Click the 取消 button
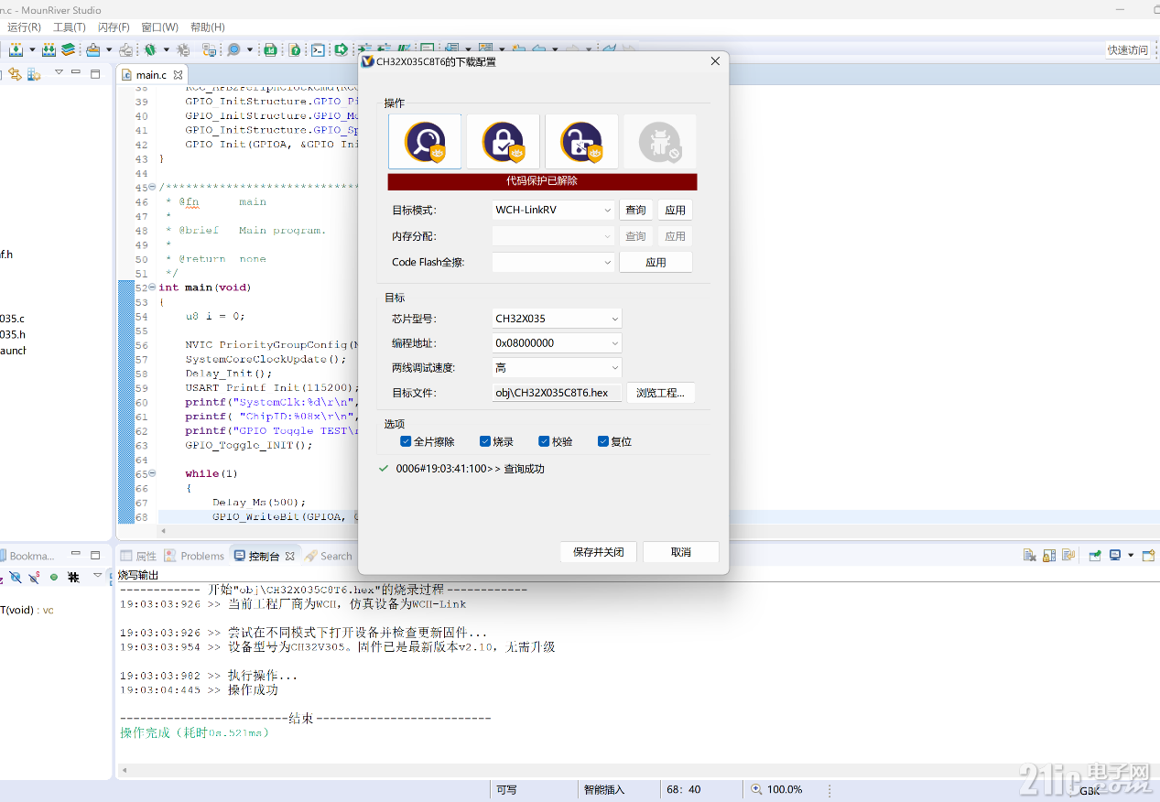Screen dimensions: 1160x802 (681, 552)
